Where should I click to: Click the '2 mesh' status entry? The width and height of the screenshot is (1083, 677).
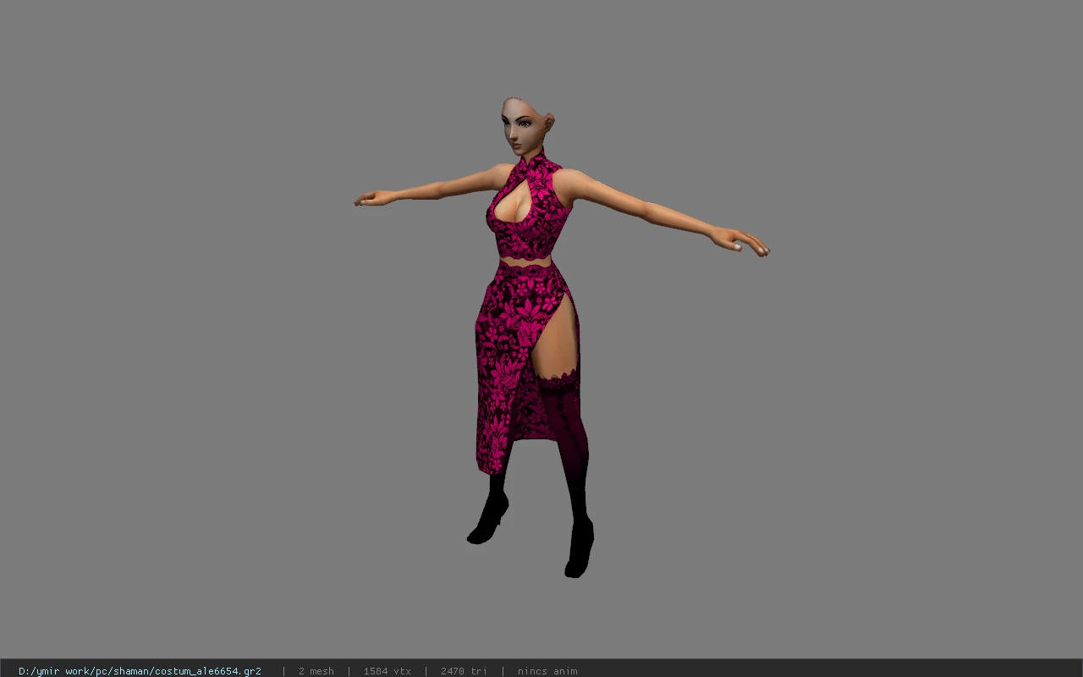tap(316, 671)
